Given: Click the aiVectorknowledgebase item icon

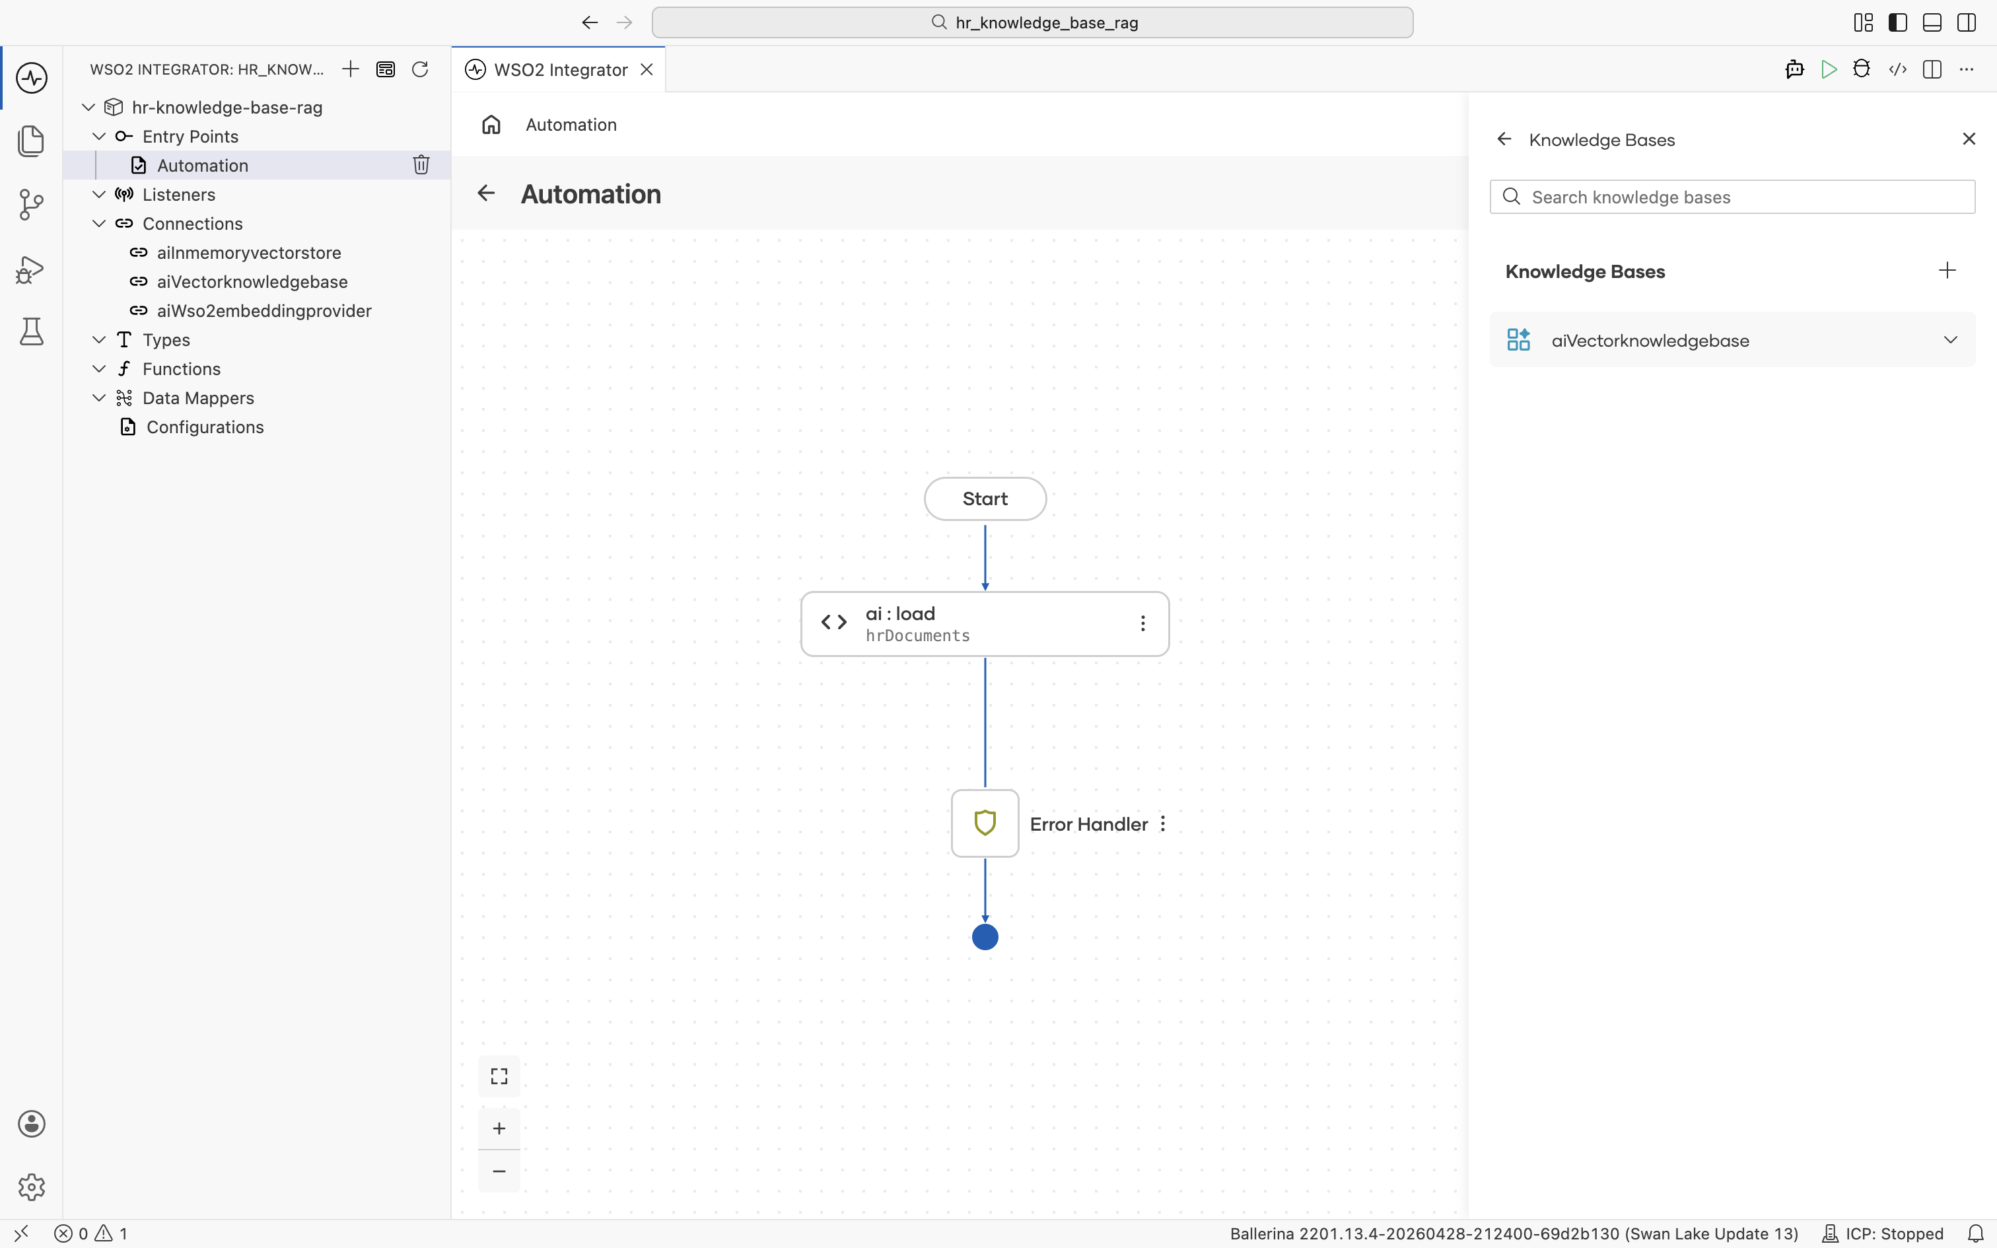Looking at the screenshot, I should pos(1518,340).
